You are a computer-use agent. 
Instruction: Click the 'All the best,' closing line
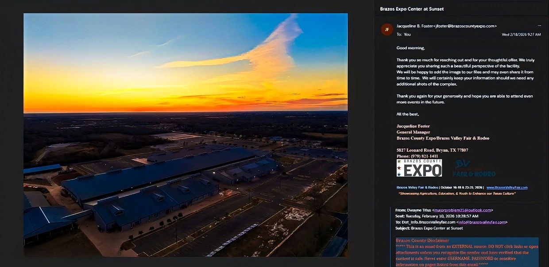408,114
